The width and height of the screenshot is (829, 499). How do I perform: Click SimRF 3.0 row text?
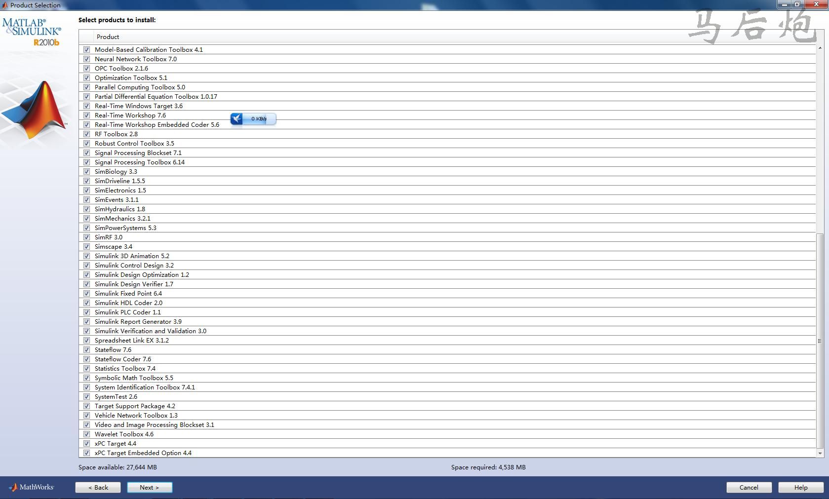tap(109, 237)
